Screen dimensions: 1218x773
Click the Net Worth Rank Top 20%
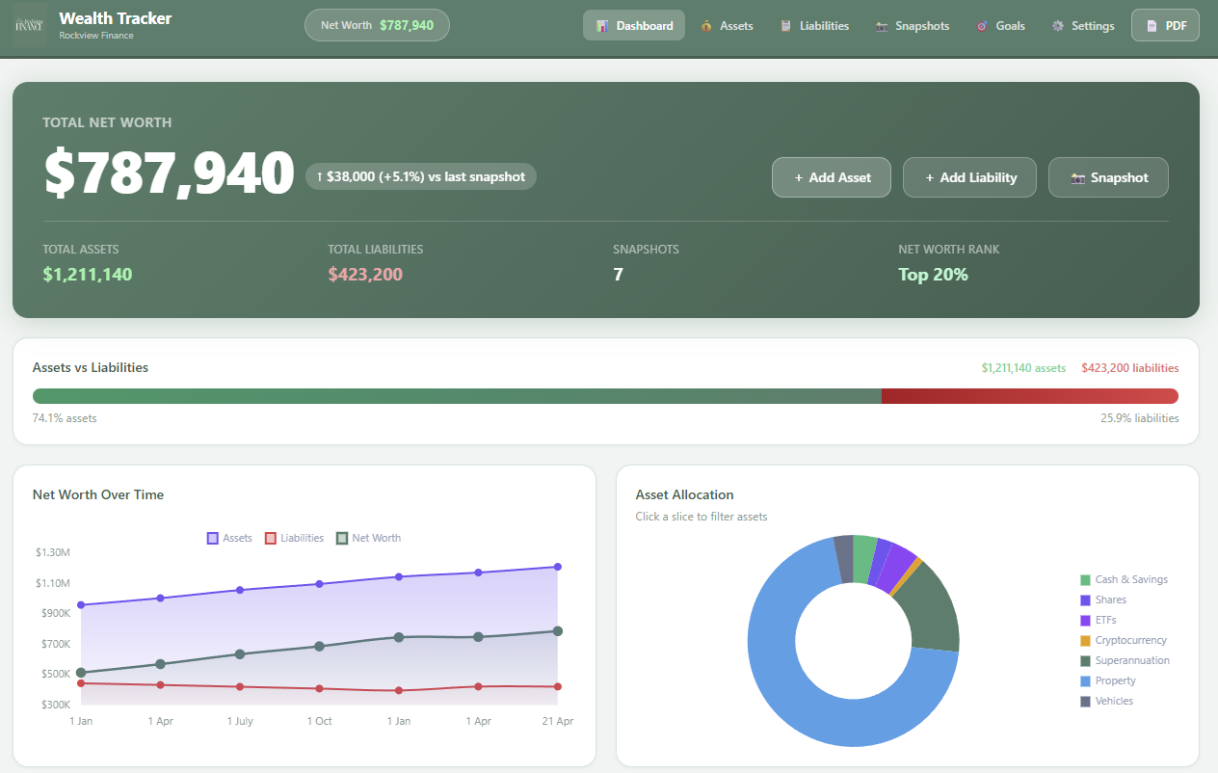933,274
